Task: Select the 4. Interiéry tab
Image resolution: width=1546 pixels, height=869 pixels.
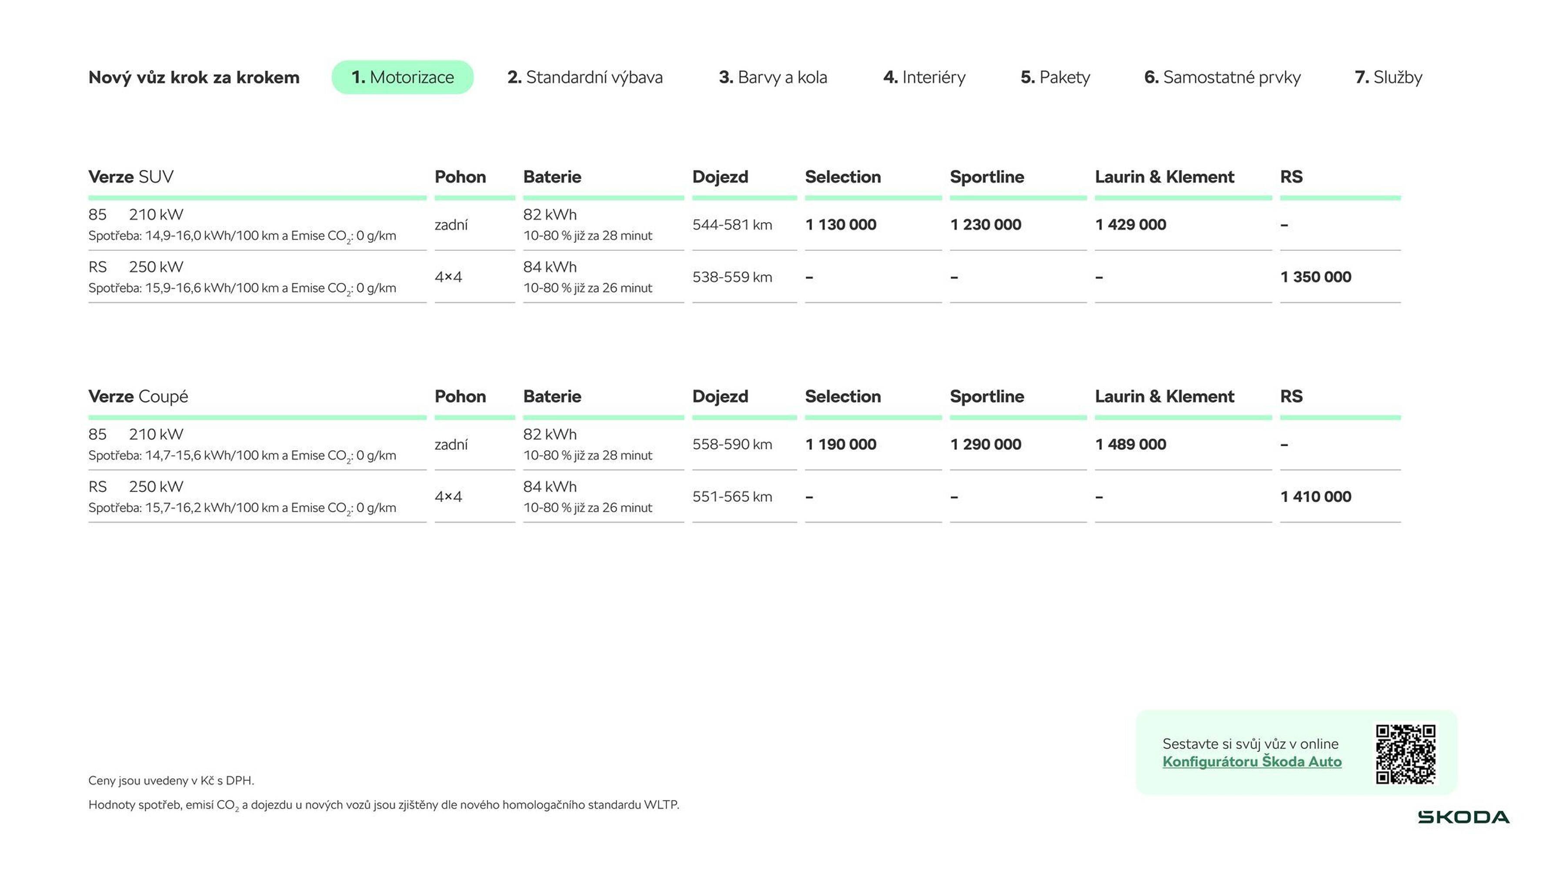Action: [x=924, y=77]
